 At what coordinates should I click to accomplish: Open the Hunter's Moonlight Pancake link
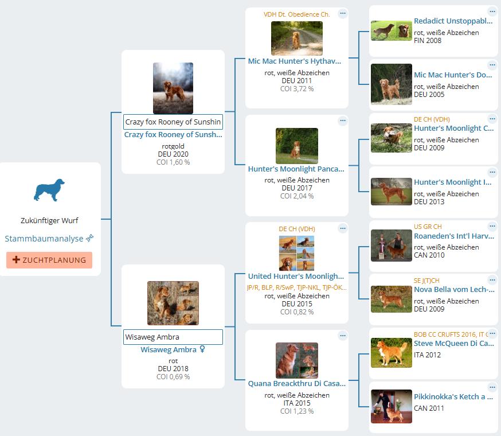296,169
